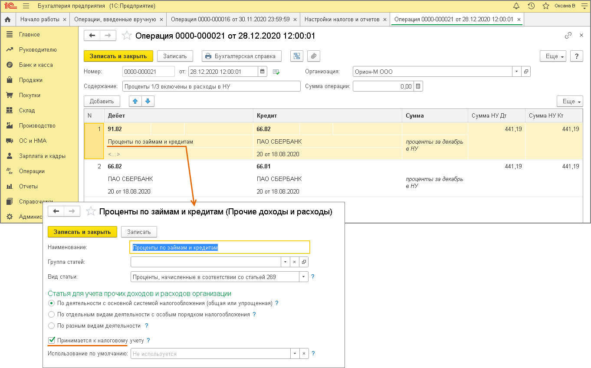This screenshot has height=368, width=591.
Task: Click the Содержание input field
Action: pyautogui.click(x=211, y=86)
